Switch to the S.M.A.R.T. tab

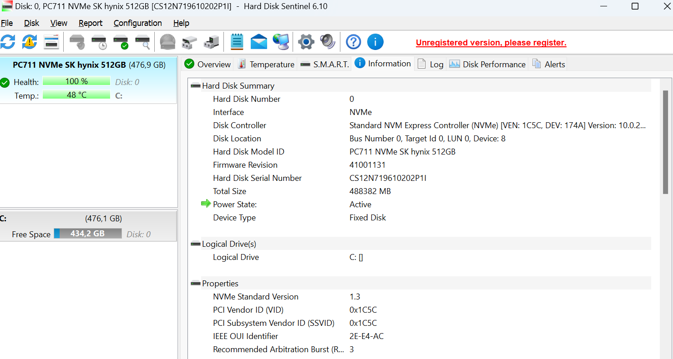pyautogui.click(x=325, y=65)
